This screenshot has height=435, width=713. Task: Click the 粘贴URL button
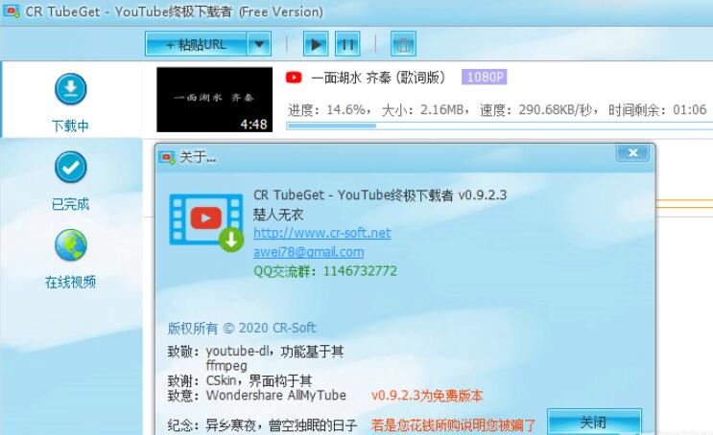[x=196, y=44]
